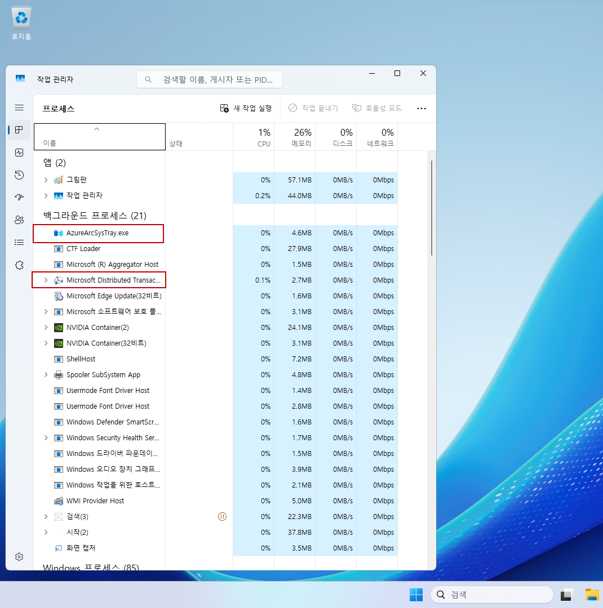Open File Explorer on the taskbar
The height and width of the screenshot is (608, 603).
[592, 594]
